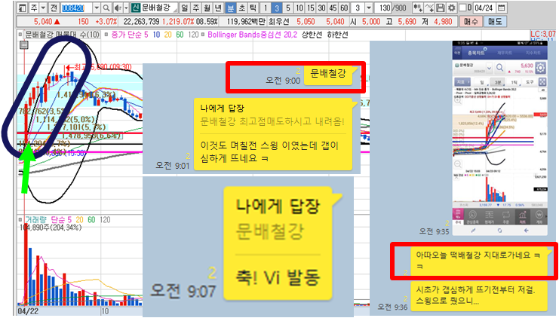Expand the phone stock selector chevron
The image size is (559, 318).
(489, 68)
